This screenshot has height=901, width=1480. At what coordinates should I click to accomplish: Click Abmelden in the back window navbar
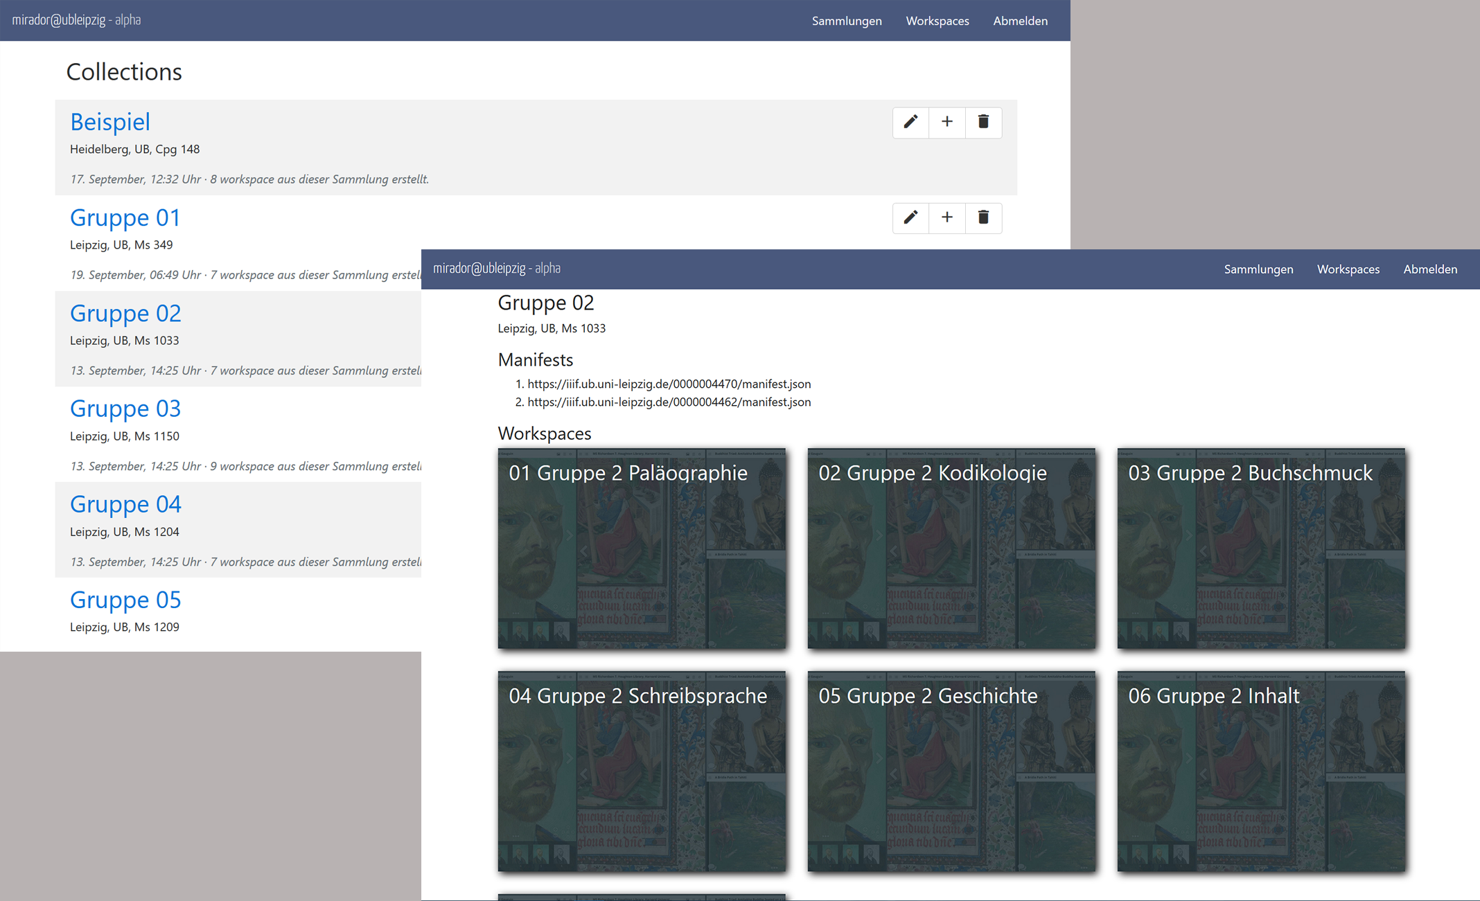[1020, 21]
